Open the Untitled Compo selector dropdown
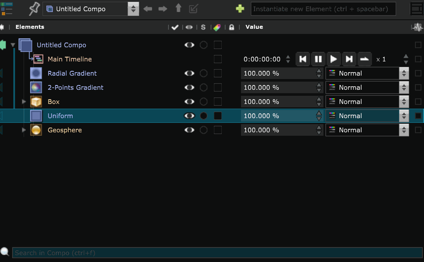The width and height of the screenshot is (424, 262). [134, 9]
